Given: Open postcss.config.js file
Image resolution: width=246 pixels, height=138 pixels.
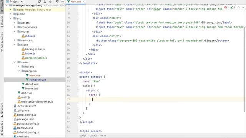Looking at the screenshot, I should 28,123.
